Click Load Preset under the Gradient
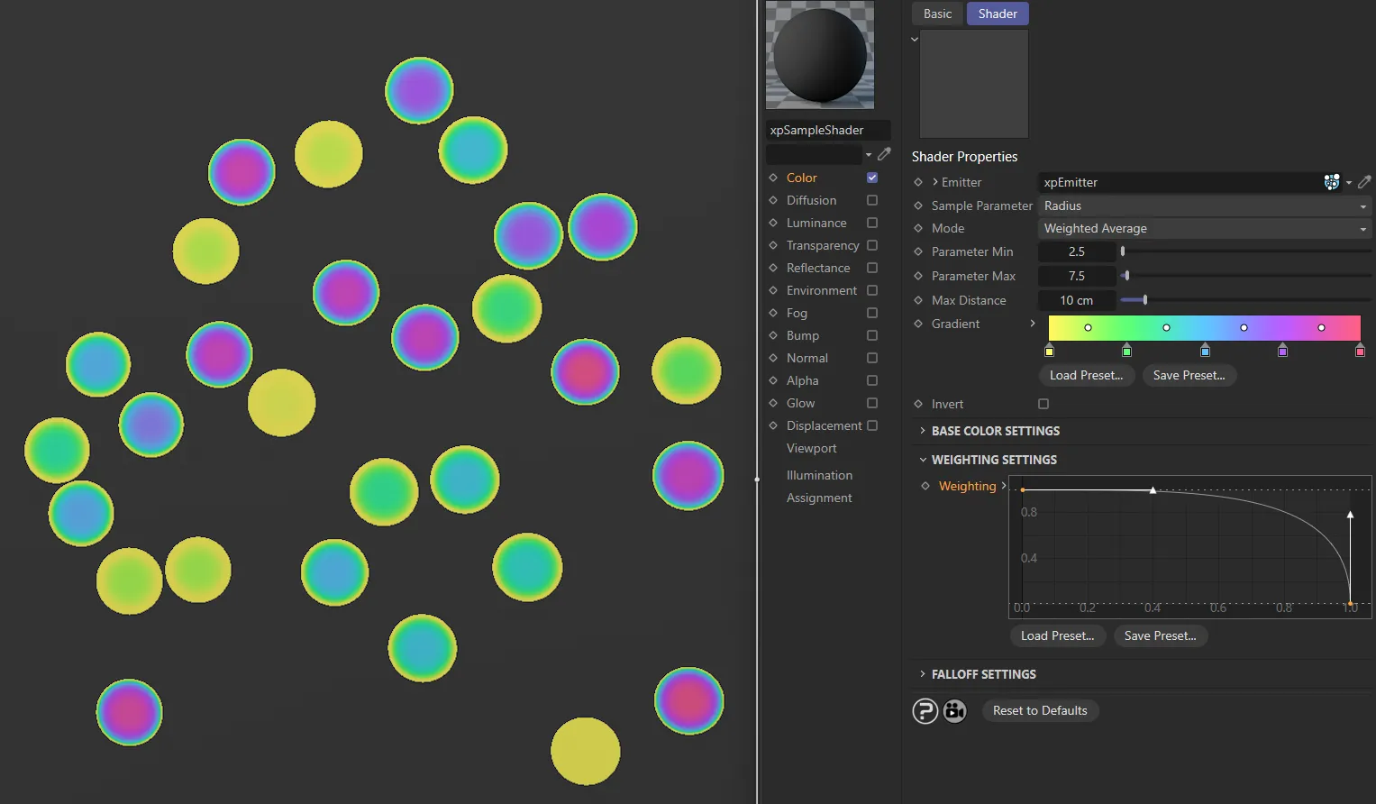 coord(1086,375)
